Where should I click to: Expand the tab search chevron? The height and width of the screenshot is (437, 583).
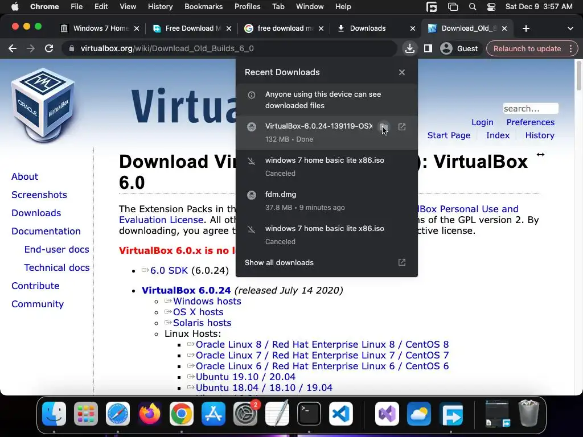[570, 28]
